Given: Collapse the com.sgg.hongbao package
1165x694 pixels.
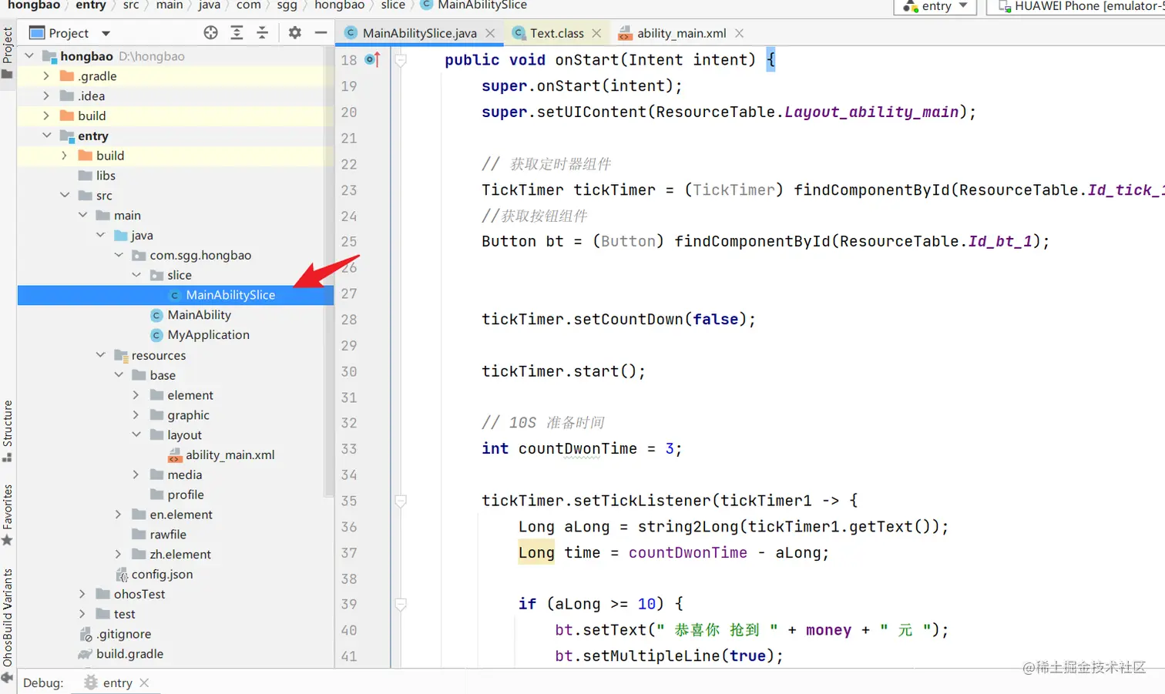Looking at the screenshot, I should [119, 255].
